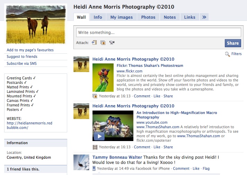Flag Tammy's sky diving post
247x175 pixels.
pos(206,168)
